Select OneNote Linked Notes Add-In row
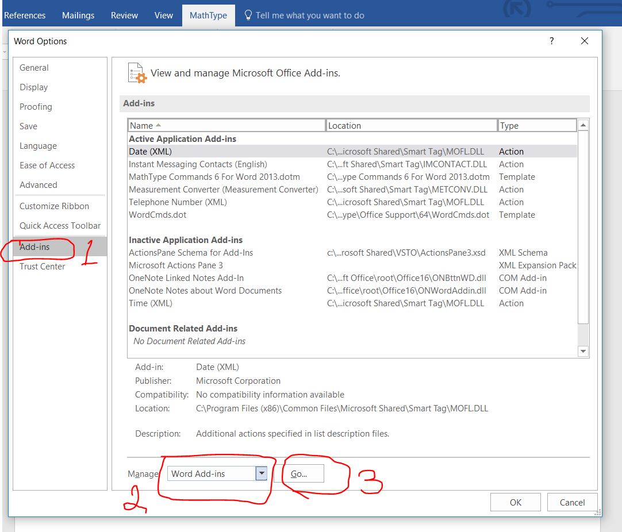 point(352,278)
